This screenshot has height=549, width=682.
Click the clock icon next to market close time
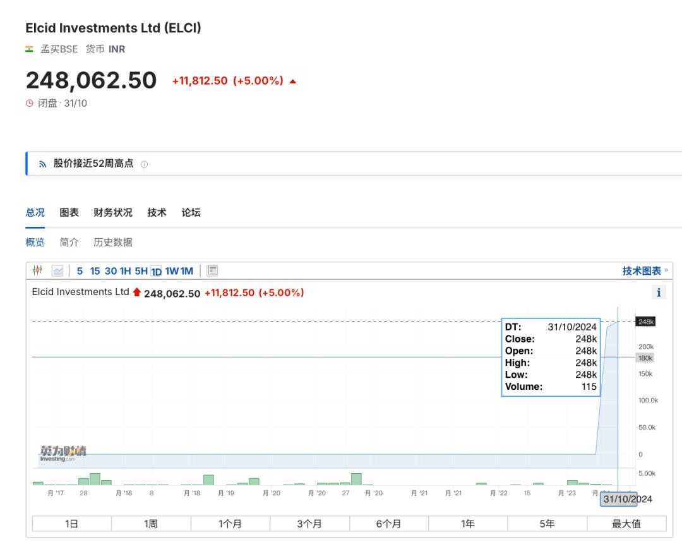[29, 104]
